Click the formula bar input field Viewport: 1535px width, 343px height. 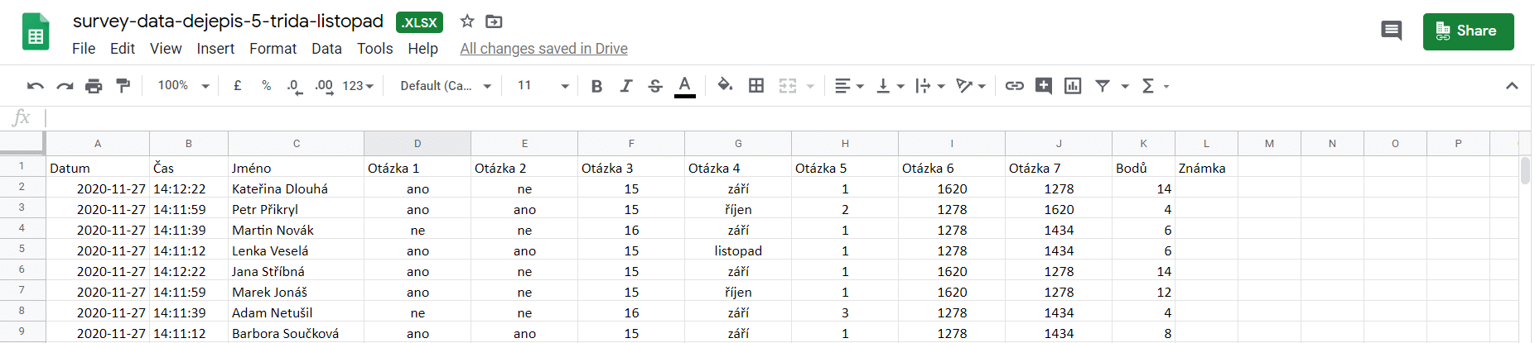pyautogui.click(x=746, y=118)
